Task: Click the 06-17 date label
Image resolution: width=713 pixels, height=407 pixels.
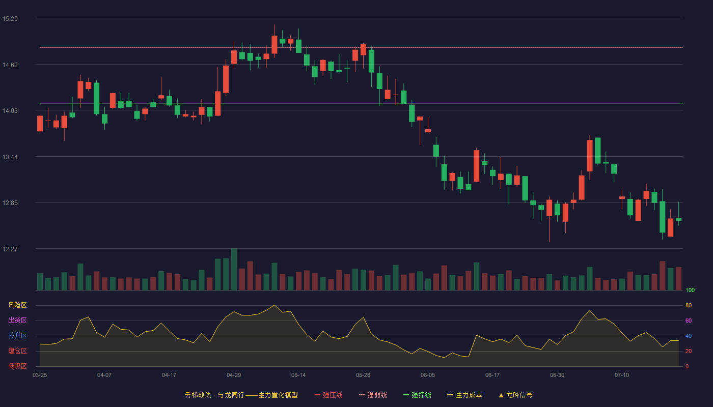Action: 492,375
